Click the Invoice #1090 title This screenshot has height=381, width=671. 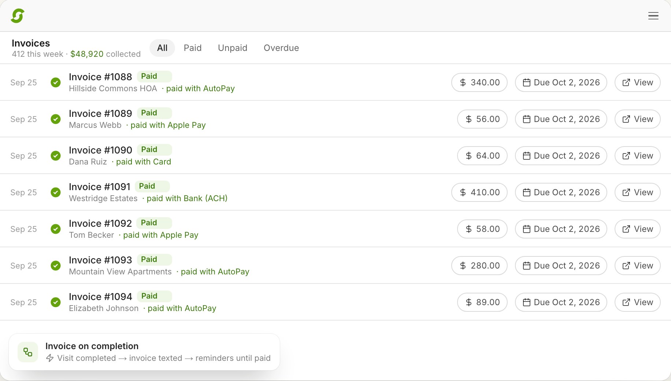tap(100, 150)
